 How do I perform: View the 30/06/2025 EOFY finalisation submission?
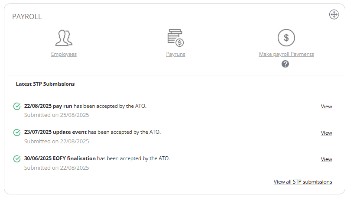pos(326,159)
